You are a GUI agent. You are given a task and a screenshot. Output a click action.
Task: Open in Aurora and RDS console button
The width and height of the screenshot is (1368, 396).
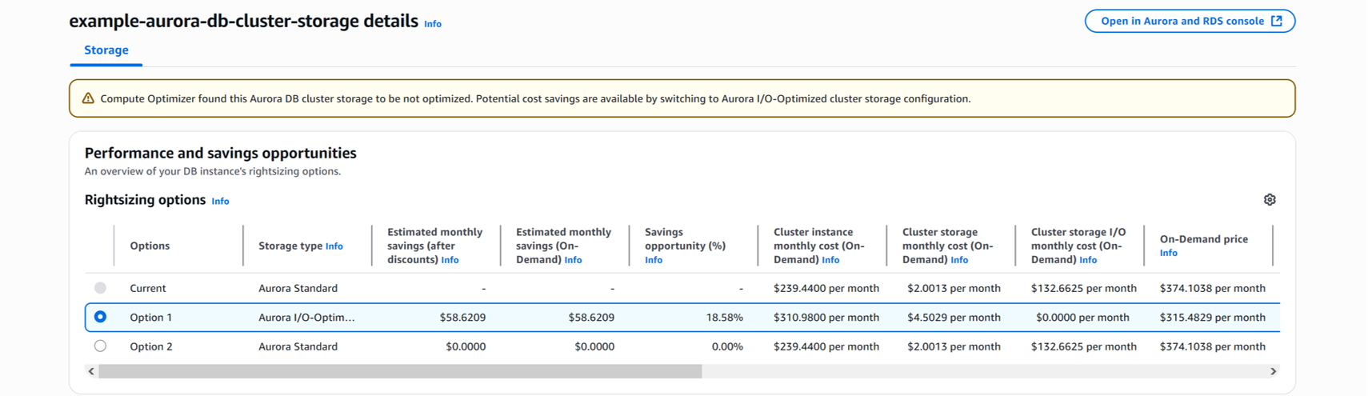1190,21
